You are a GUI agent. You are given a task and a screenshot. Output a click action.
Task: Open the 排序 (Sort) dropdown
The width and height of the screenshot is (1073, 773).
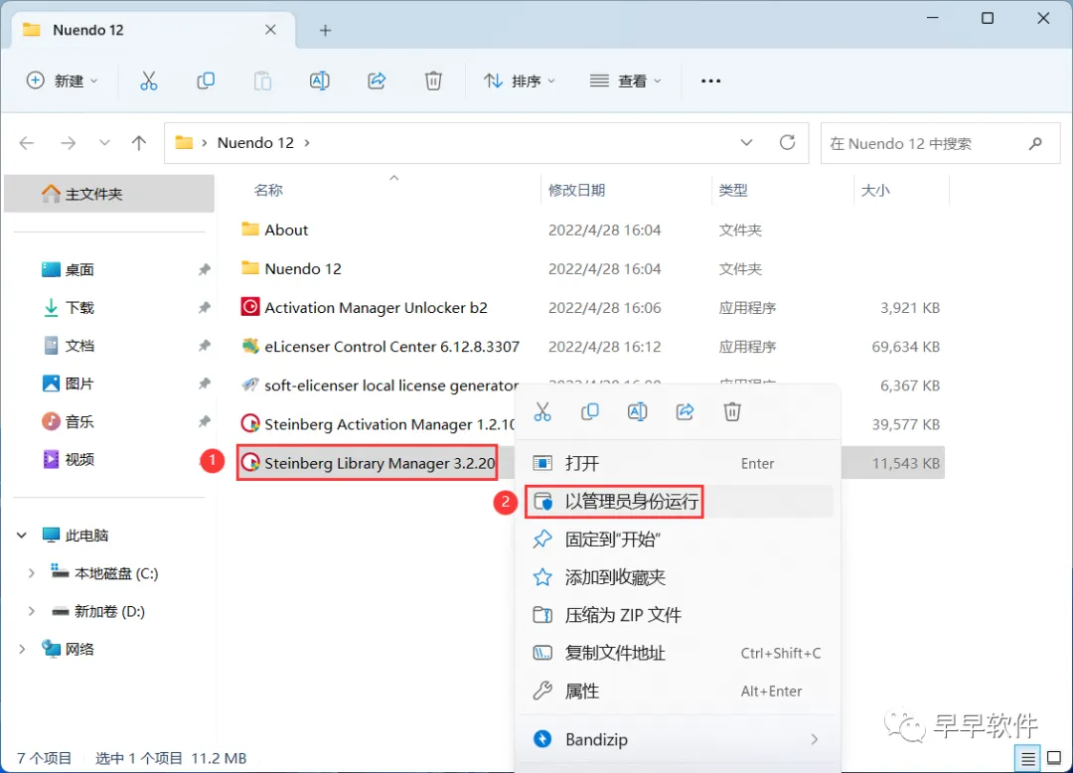click(x=520, y=80)
